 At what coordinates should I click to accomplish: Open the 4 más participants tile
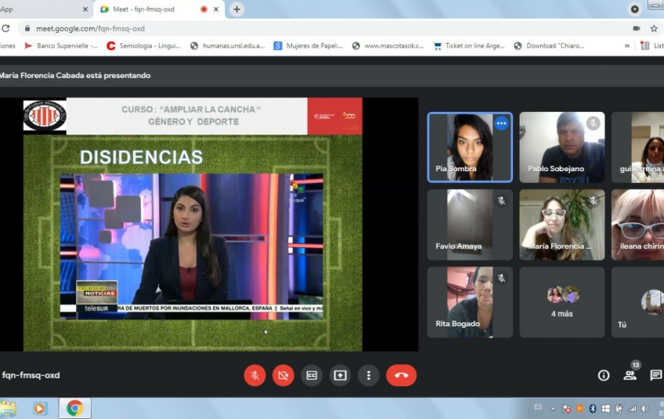(x=562, y=302)
